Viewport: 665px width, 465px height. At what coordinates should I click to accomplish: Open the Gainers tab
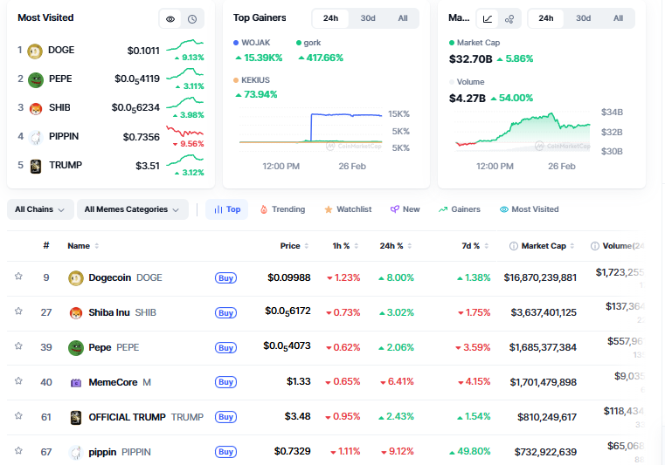tap(460, 209)
